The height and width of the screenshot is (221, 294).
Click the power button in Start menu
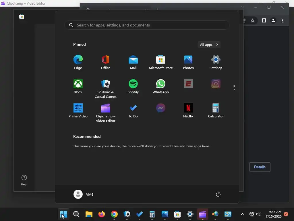pyautogui.click(x=218, y=194)
